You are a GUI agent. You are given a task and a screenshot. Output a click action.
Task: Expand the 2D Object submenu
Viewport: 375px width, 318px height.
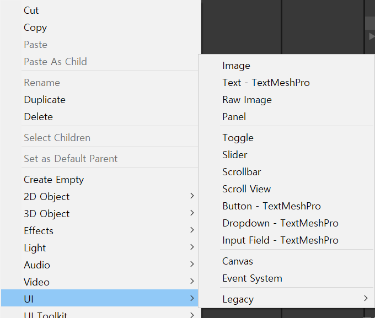click(99, 197)
